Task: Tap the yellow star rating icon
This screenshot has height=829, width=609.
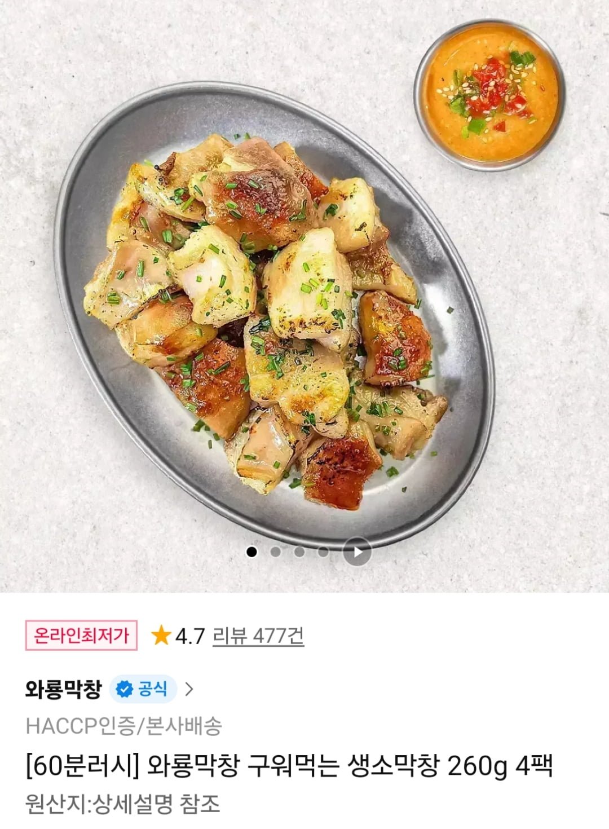Action: [x=161, y=636]
